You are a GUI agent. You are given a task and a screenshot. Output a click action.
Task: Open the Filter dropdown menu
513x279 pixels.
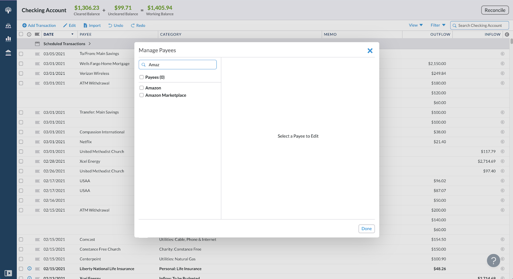(438, 25)
